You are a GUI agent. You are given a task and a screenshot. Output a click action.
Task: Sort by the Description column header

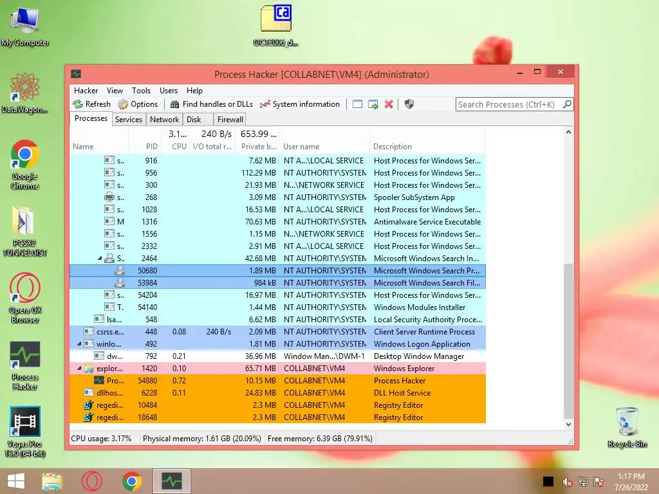click(x=427, y=147)
